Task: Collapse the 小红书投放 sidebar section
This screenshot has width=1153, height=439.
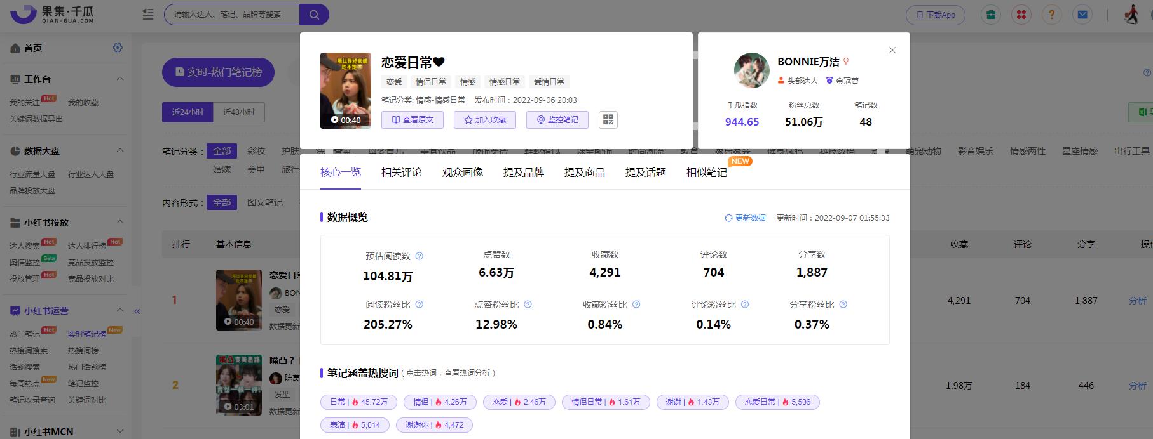Action: click(120, 222)
